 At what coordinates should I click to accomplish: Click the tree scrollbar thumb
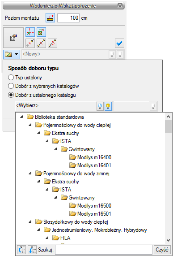168,127
